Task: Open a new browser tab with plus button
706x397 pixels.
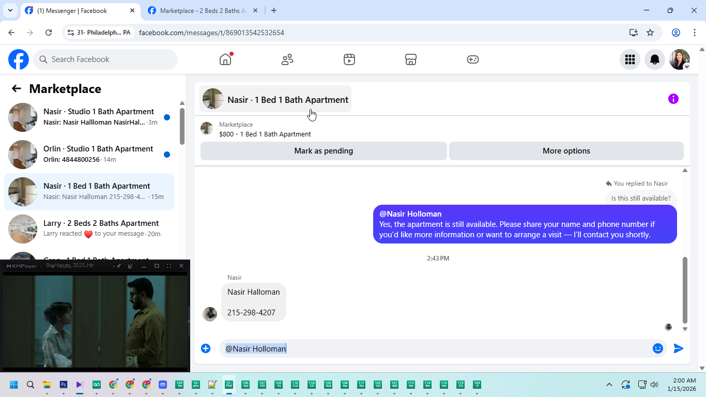Action: pos(274,10)
